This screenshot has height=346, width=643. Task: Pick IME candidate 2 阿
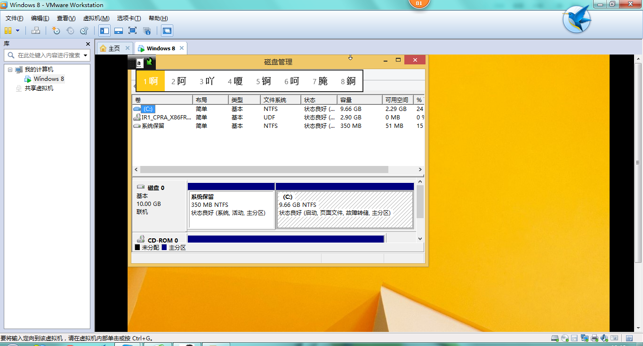click(x=179, y=81)
